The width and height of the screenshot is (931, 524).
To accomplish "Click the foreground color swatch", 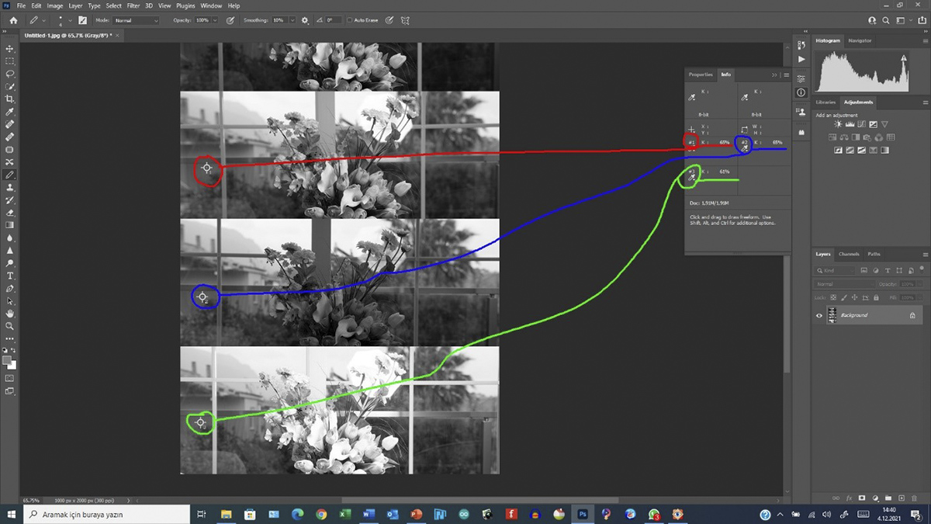I will [x=8, y=360].
